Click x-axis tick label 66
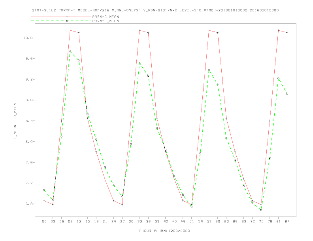Image resolution: width=313 pixels, height=241 pixels. [235, 221]
